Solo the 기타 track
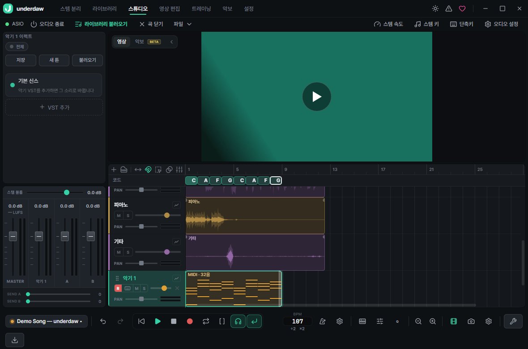This screenshot has width=528, height=349. [x=128, y=252]
